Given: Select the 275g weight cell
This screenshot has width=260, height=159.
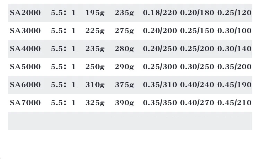Looking at the screenshot, I should pyautogui.click(x=124, y=31).
